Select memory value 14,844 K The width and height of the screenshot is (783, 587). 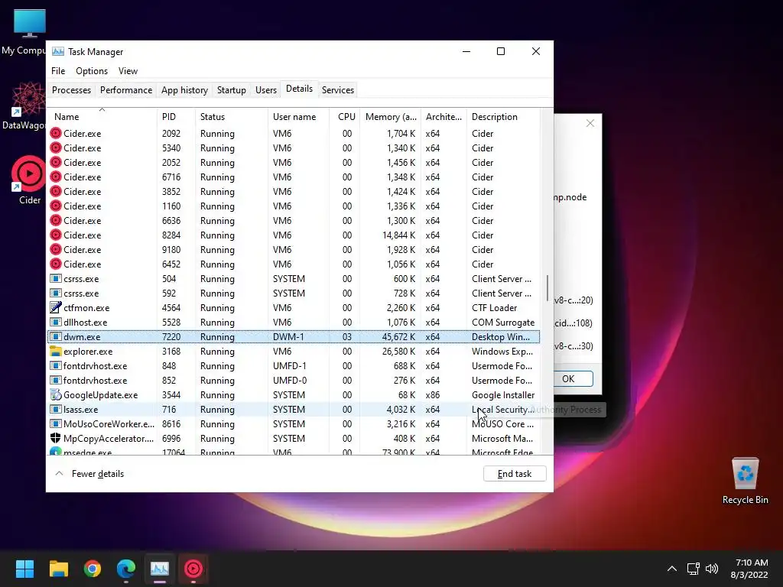pyautogui.click(x=398, y=235)
